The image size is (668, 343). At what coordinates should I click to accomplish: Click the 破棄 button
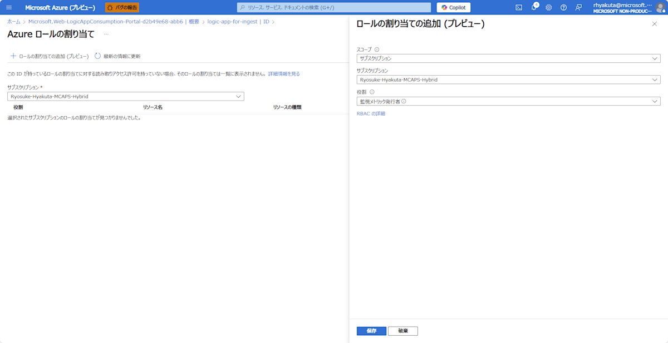coord(403,331)
